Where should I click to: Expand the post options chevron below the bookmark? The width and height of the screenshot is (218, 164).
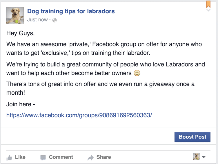coord(208,10)
